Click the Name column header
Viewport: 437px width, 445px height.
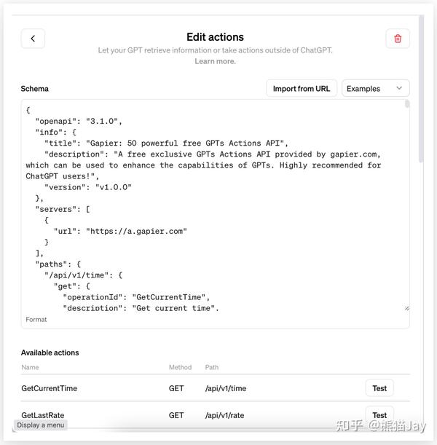tap(30, 368)
